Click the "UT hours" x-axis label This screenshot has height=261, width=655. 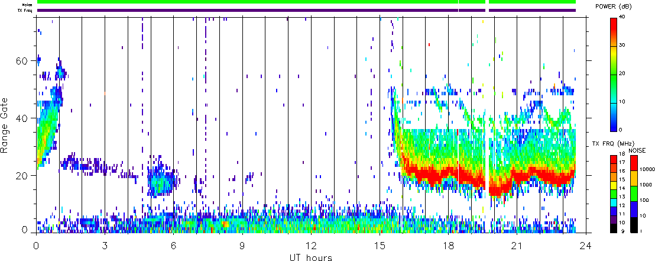coord(311,257)
